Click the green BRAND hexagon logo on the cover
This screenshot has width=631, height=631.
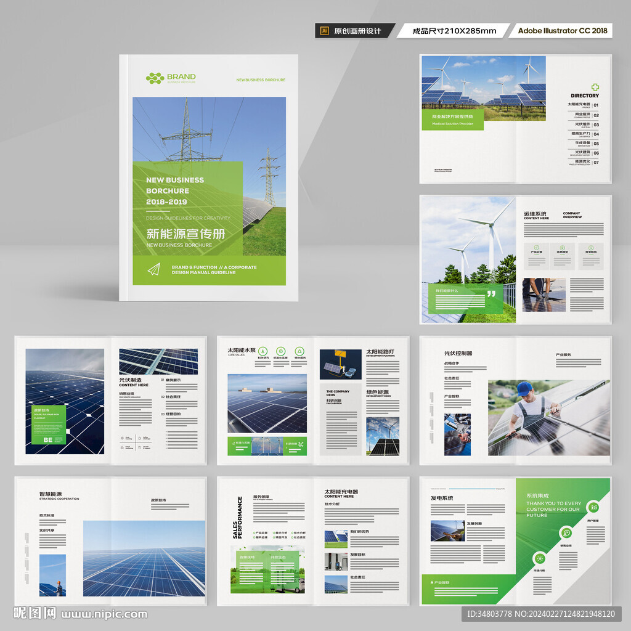[155, 78]
